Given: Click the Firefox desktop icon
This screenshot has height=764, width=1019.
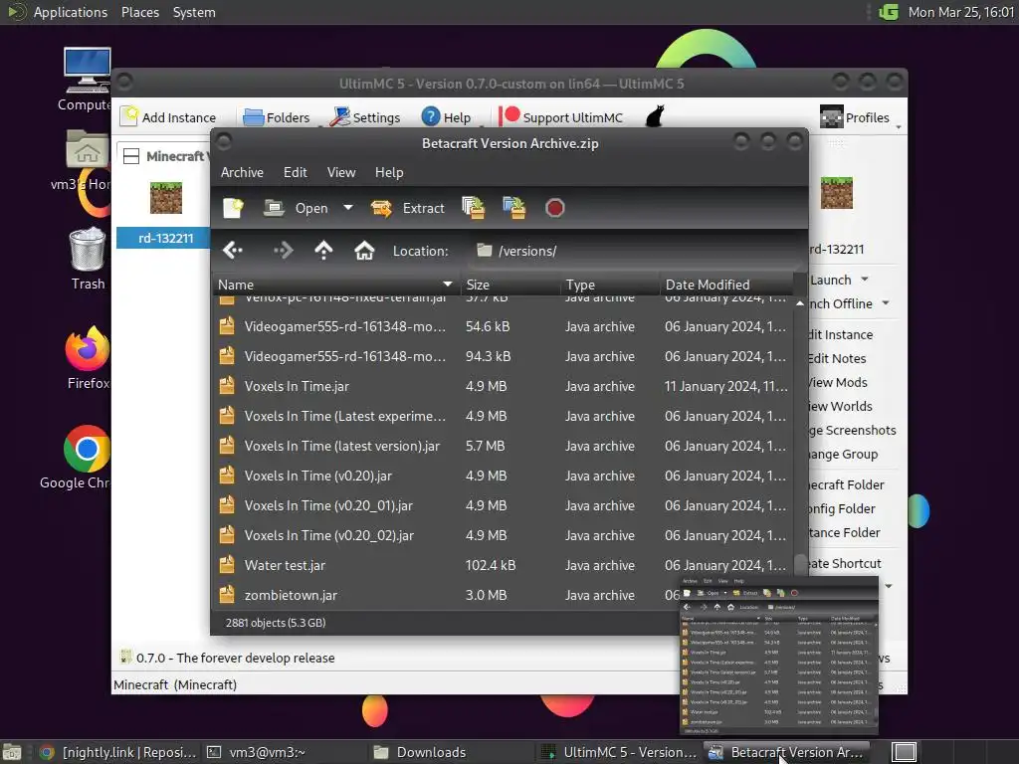Looking at the screenshot, I should [x=88, y=358].
